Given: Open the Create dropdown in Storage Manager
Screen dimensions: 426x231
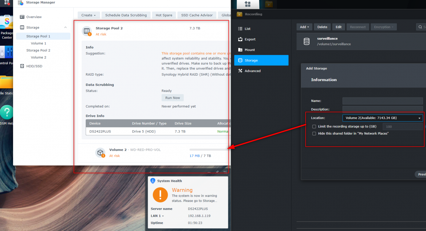Looking at the screenshot, I should (x=88, y=15).
